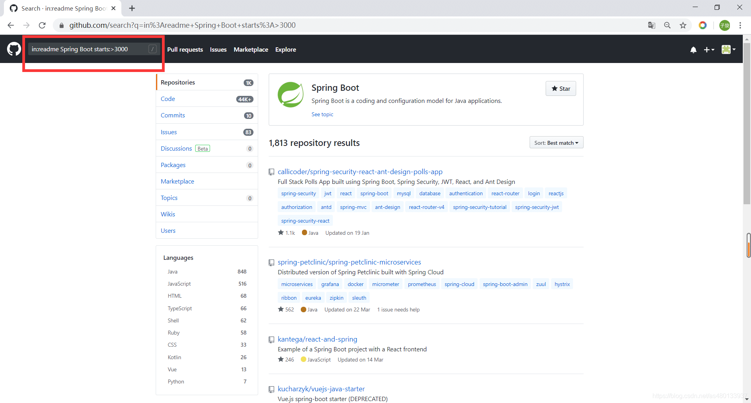This screenshot has width=751, height=403.
Task: Filter by Python language
Action: 207,381
